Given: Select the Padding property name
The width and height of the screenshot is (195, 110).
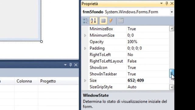Looking at the screenshot, I should pyautogui.click(x=97, y=48).
